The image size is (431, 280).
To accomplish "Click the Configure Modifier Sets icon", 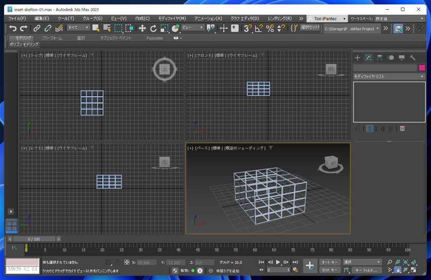I will click(402, 128).
